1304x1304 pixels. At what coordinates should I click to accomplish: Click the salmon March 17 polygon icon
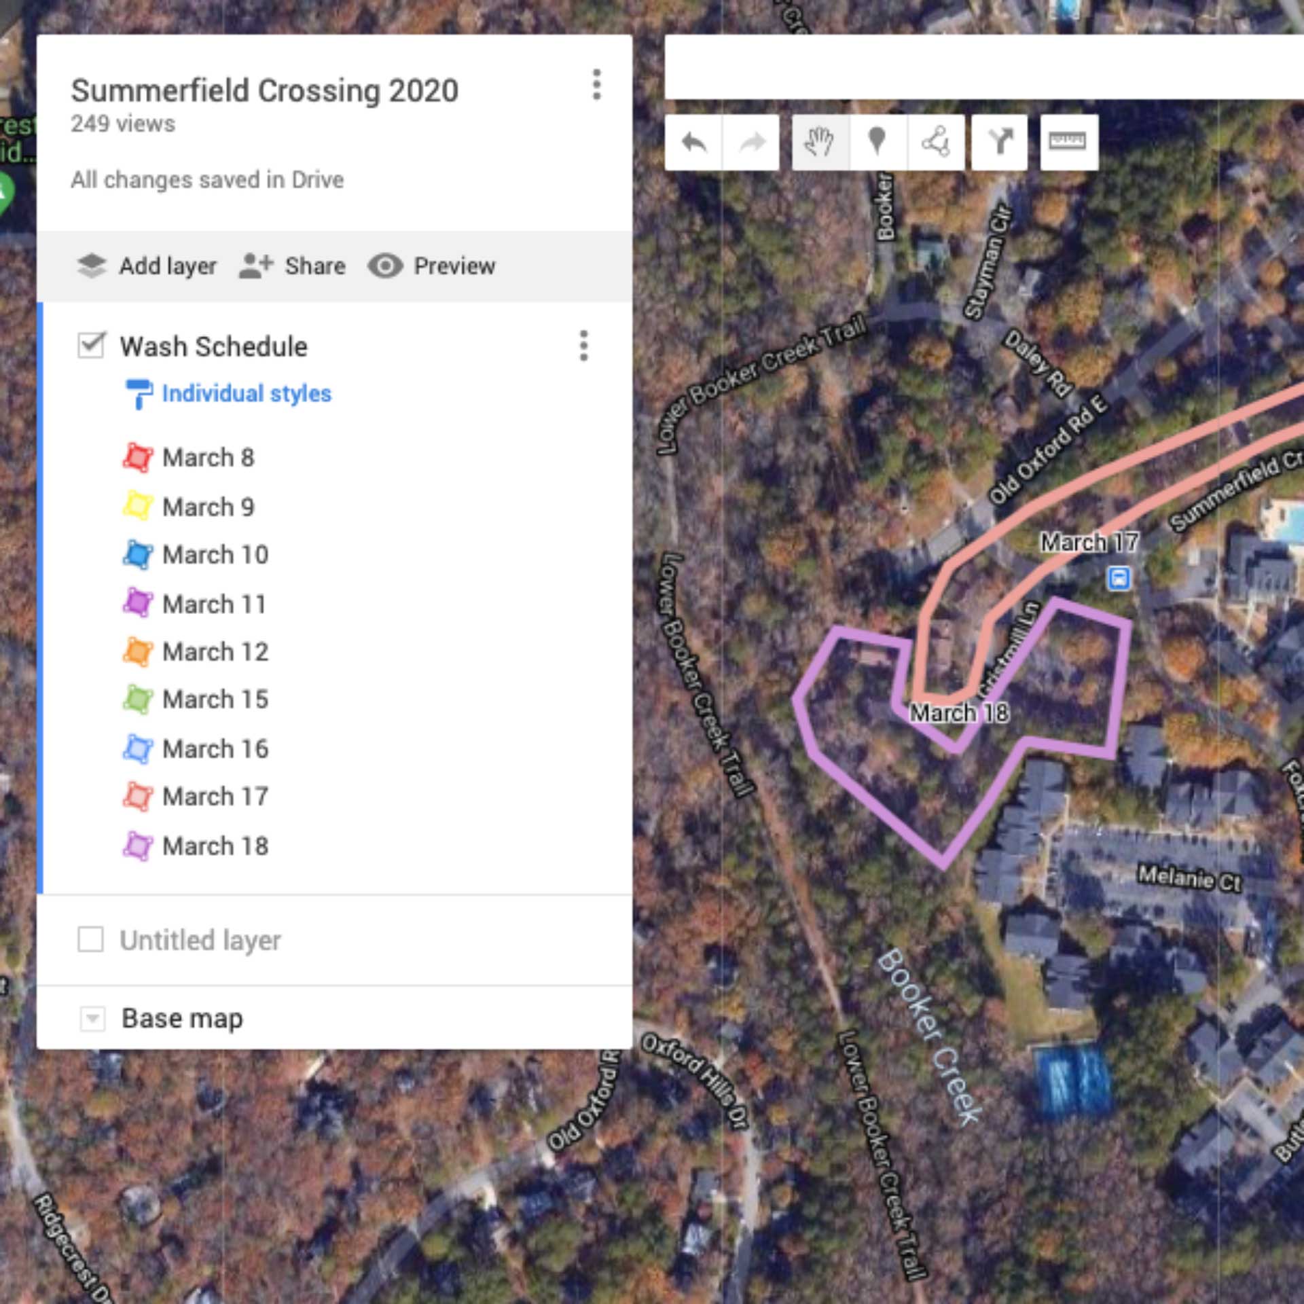click(x=138, y=797)
